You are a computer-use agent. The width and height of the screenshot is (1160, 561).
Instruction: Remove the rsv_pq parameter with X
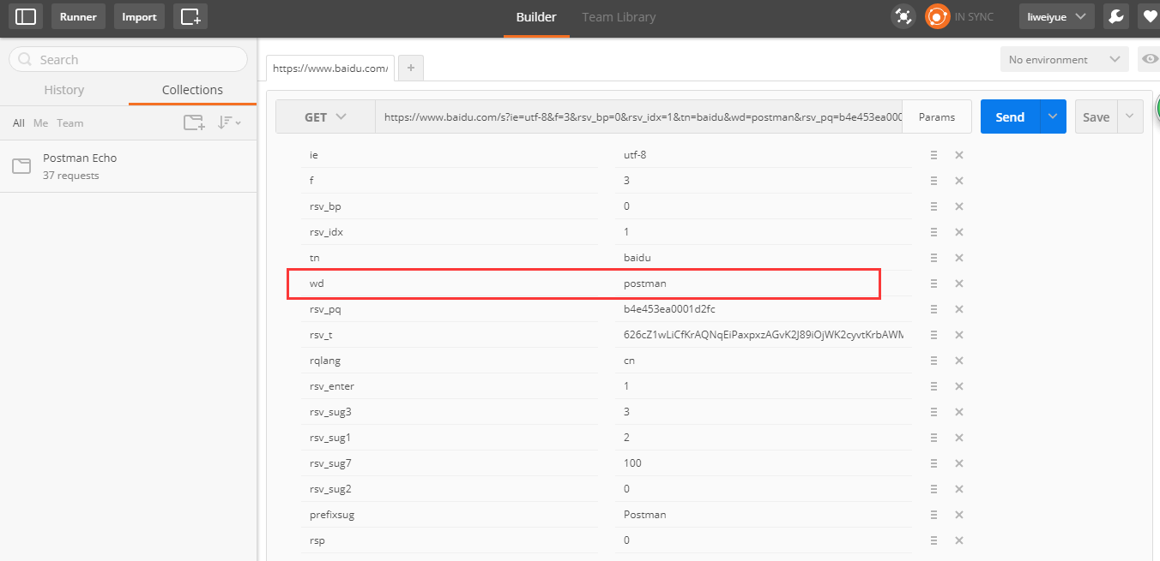pos(959,309)
